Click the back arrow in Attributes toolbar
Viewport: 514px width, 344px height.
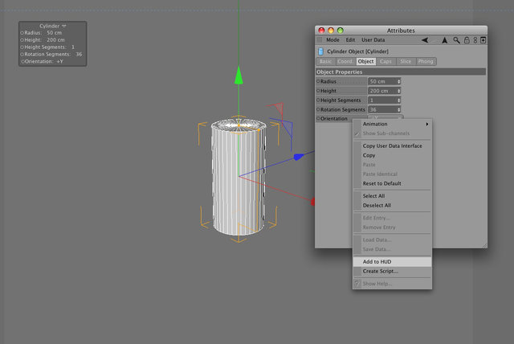425,40
